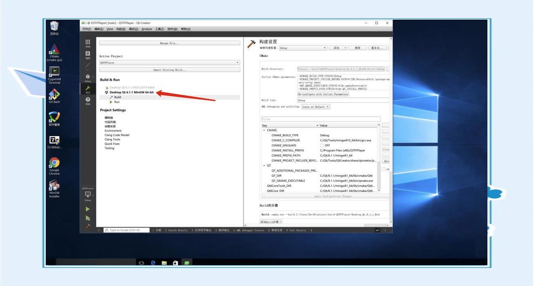534x286 pixels.
Task: Open File Explorer from the taskbar
Action: (164, 263)
